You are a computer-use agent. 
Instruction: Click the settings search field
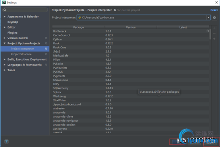coord(25,10)
